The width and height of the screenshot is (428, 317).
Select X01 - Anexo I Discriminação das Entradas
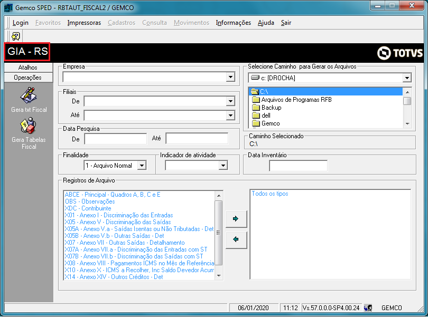point(119,215)
